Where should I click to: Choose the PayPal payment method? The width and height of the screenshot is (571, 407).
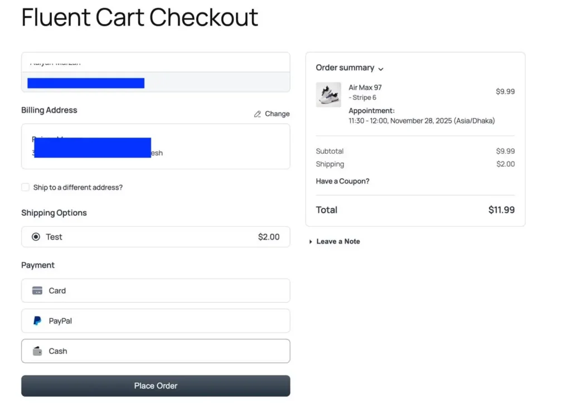(x=156, y=321)
